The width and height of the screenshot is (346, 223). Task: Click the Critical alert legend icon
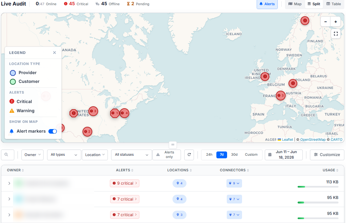point(12,101)
